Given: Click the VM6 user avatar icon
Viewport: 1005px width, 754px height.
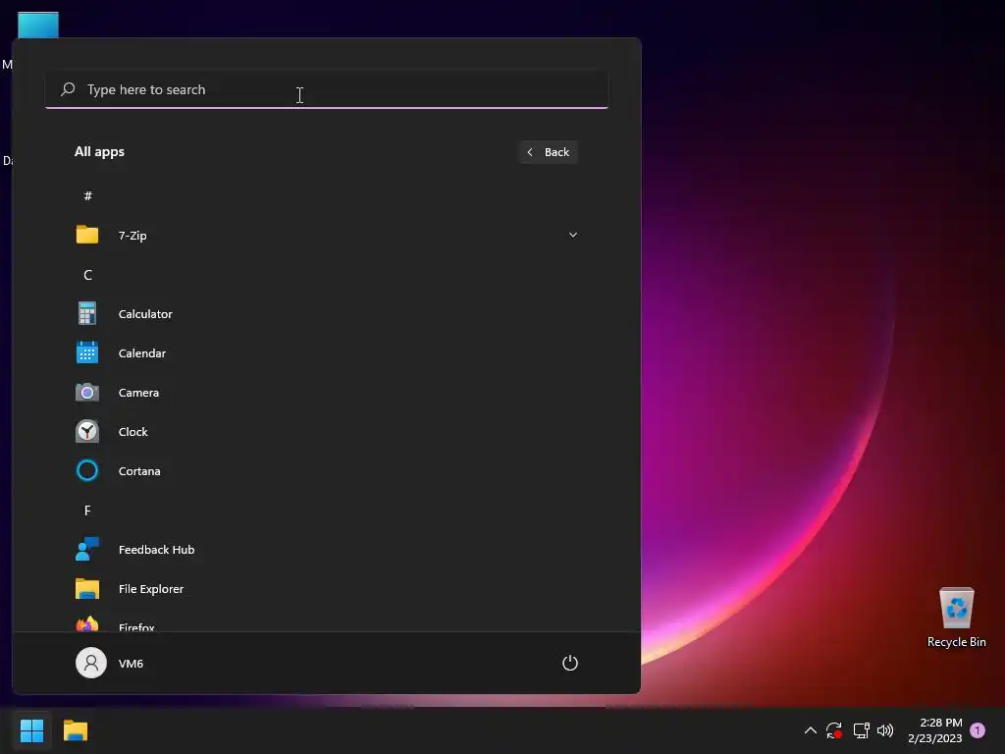Looking at the screenshot, I should (x=91, y=663).
